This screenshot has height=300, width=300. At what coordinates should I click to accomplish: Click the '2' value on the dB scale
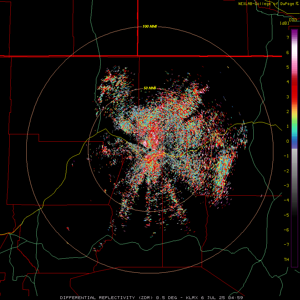point(288,112)
